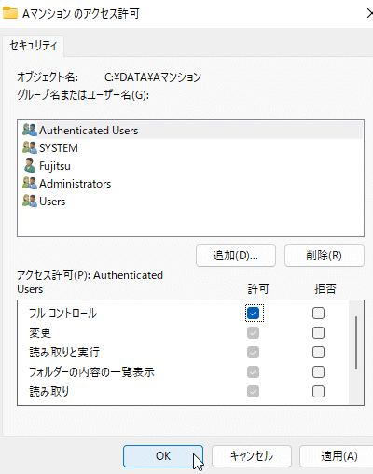This screenshot has width=373, height=474.
Task: Click the Authenticated Users group icon
Action: pyautogui.click(x=30, y=130)
